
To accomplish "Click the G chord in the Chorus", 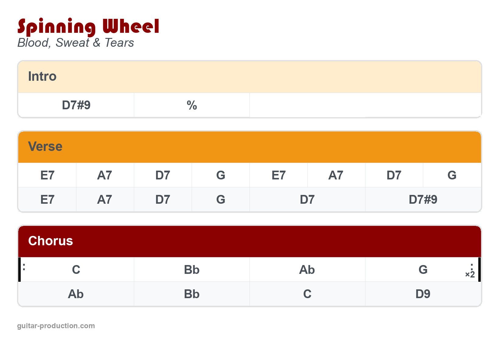I will pos(423,270).
